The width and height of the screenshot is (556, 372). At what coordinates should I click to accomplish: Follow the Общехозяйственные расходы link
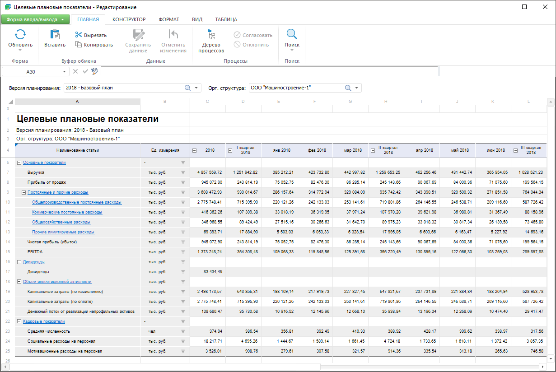(x=61, y=222)
